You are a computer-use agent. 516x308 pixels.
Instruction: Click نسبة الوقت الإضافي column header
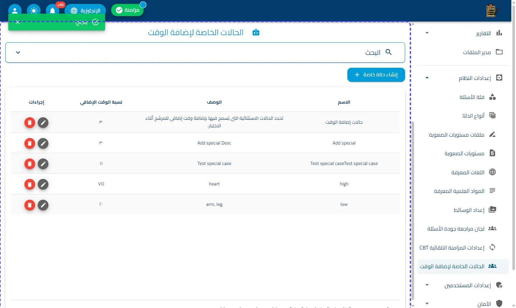(101, 102)
